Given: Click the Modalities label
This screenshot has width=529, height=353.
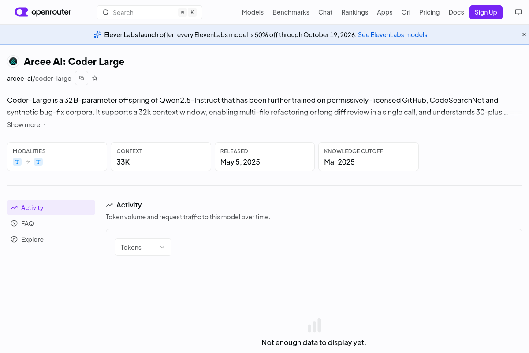Looking at the screenshot, I should coord(29,151).
